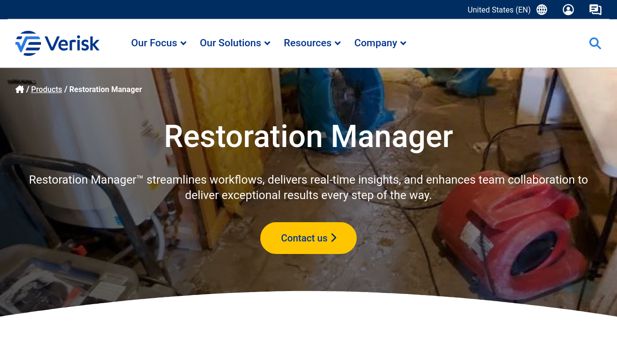Click the Restoration Manager page heading
Viewport: 617px width, 347px height.
[308, 137]
